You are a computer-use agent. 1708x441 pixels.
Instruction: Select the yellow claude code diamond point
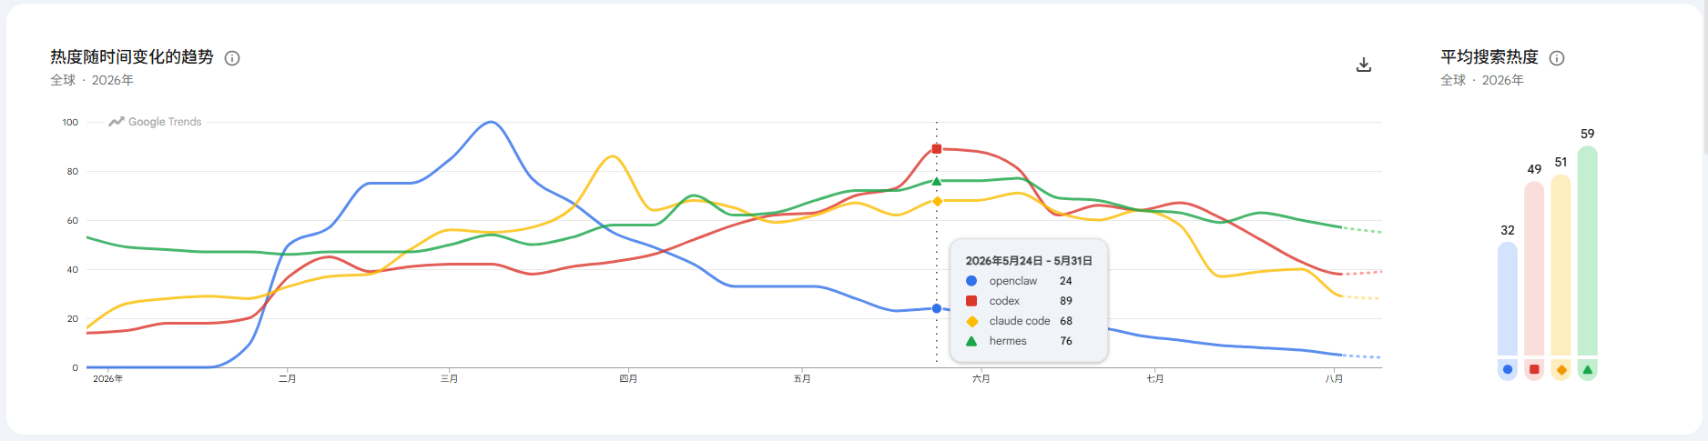point(937,201)
